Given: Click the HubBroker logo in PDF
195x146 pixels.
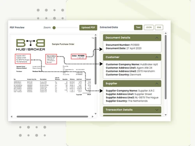Looking at the screenshot, I should [x=30, y=45].
